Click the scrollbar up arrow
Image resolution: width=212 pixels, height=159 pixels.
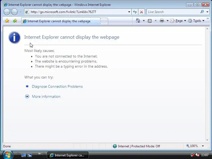click(207, 29)
